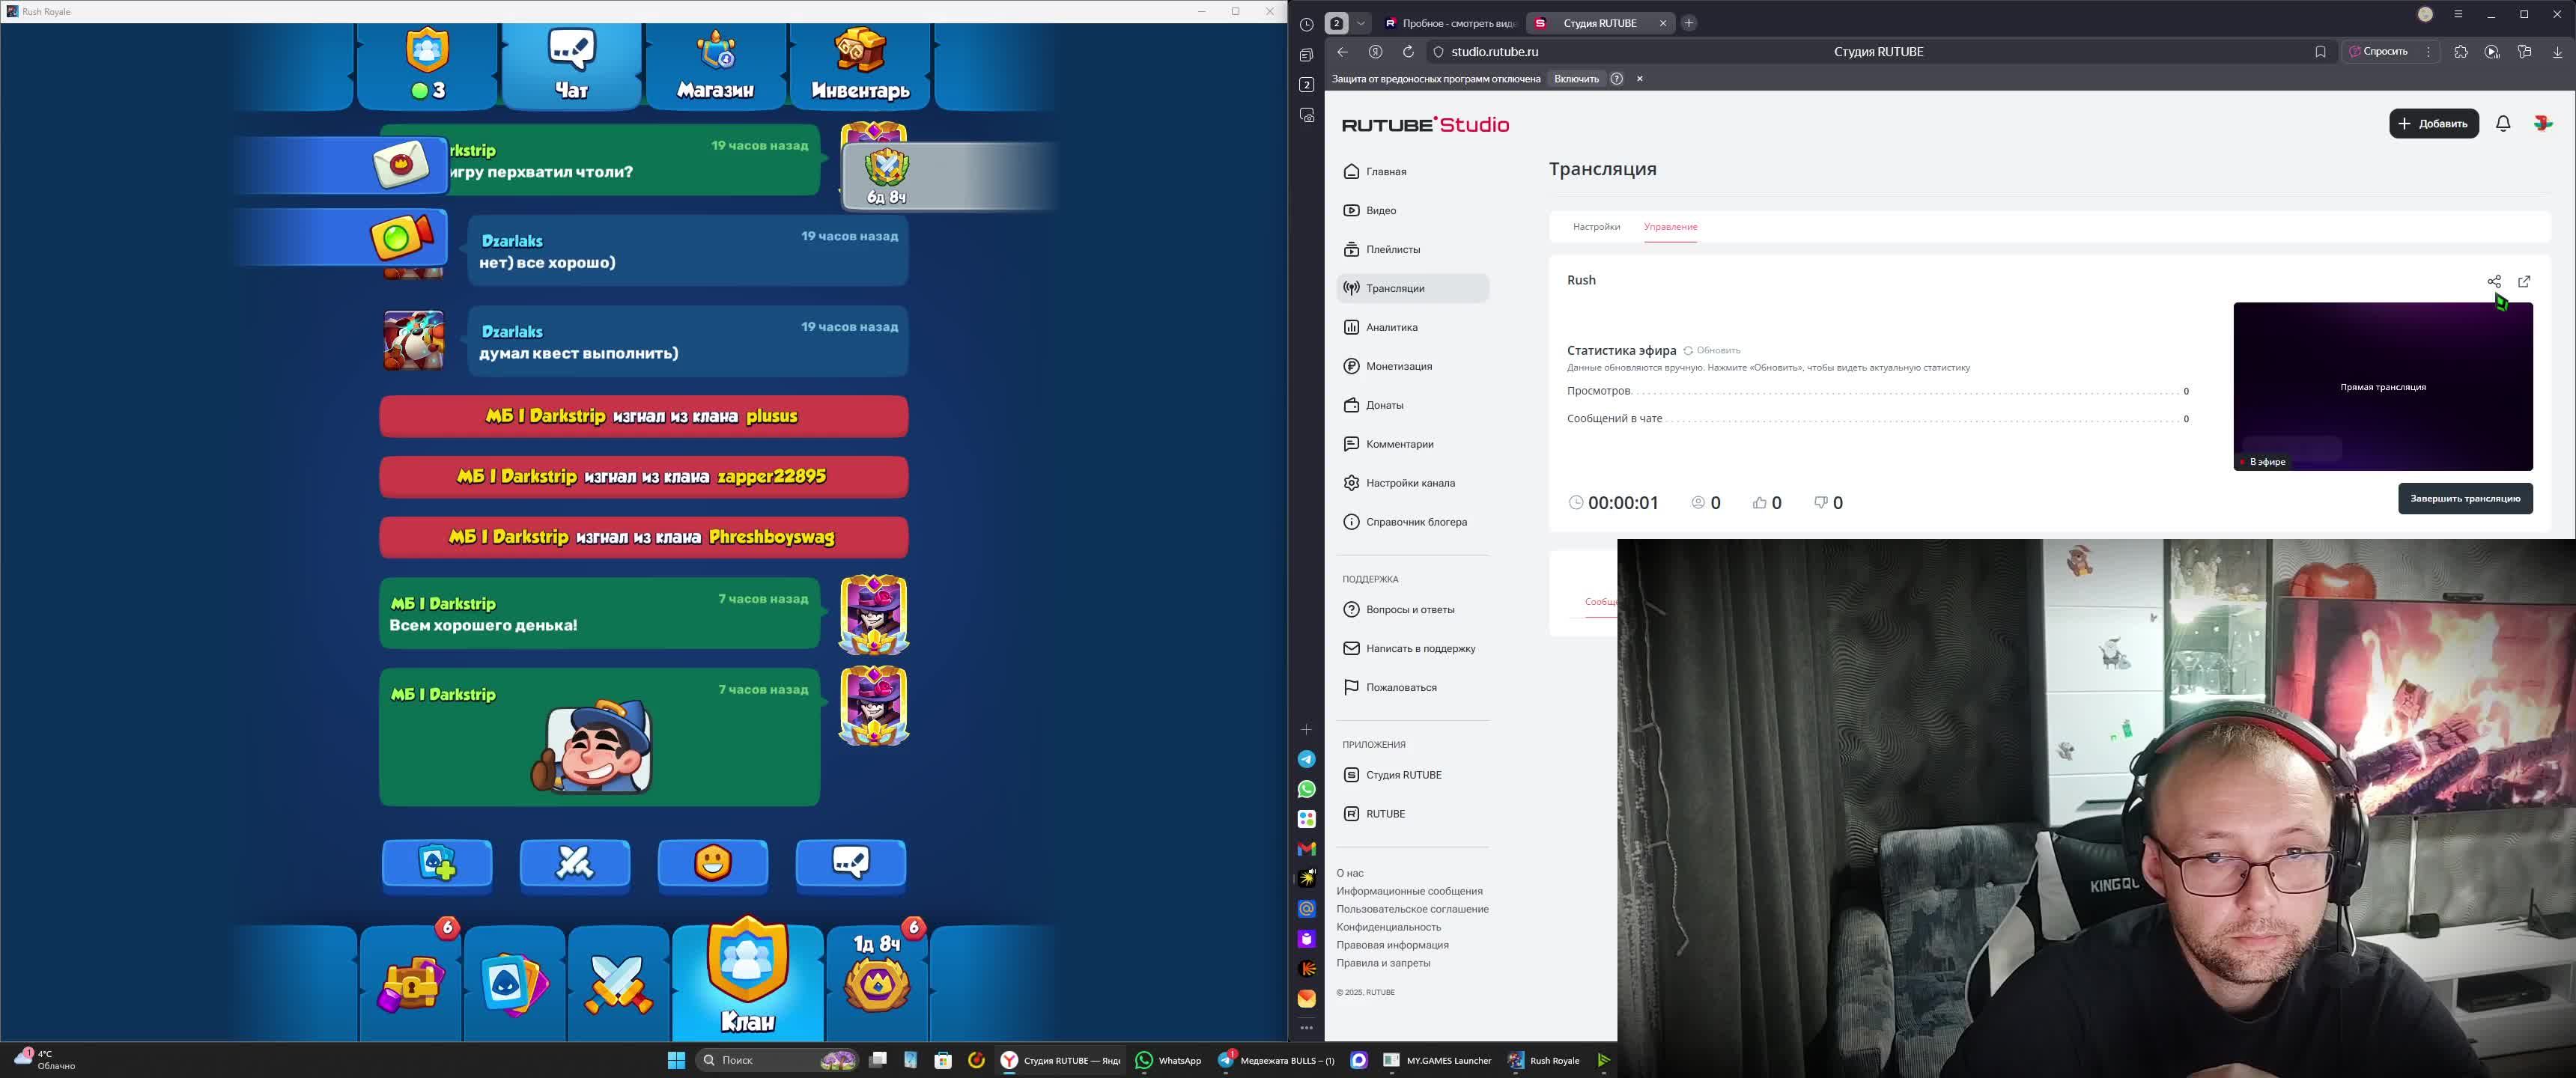Click Включить to enable malware protection
This screenshot has height=1078, width=2576.
tap(1576, 78)
